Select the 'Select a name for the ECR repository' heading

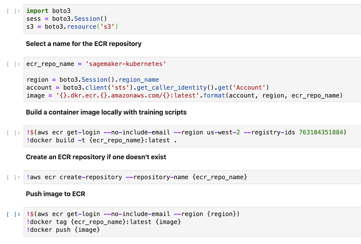click(x=84, y=44)
